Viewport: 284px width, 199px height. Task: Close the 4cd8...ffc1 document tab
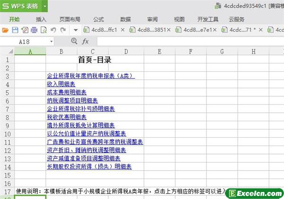pos(123,30)
